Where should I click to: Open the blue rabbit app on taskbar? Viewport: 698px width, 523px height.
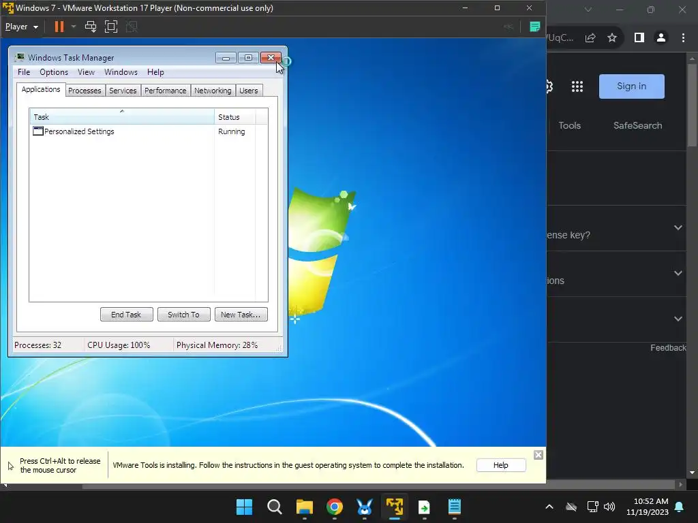(365, 507)
